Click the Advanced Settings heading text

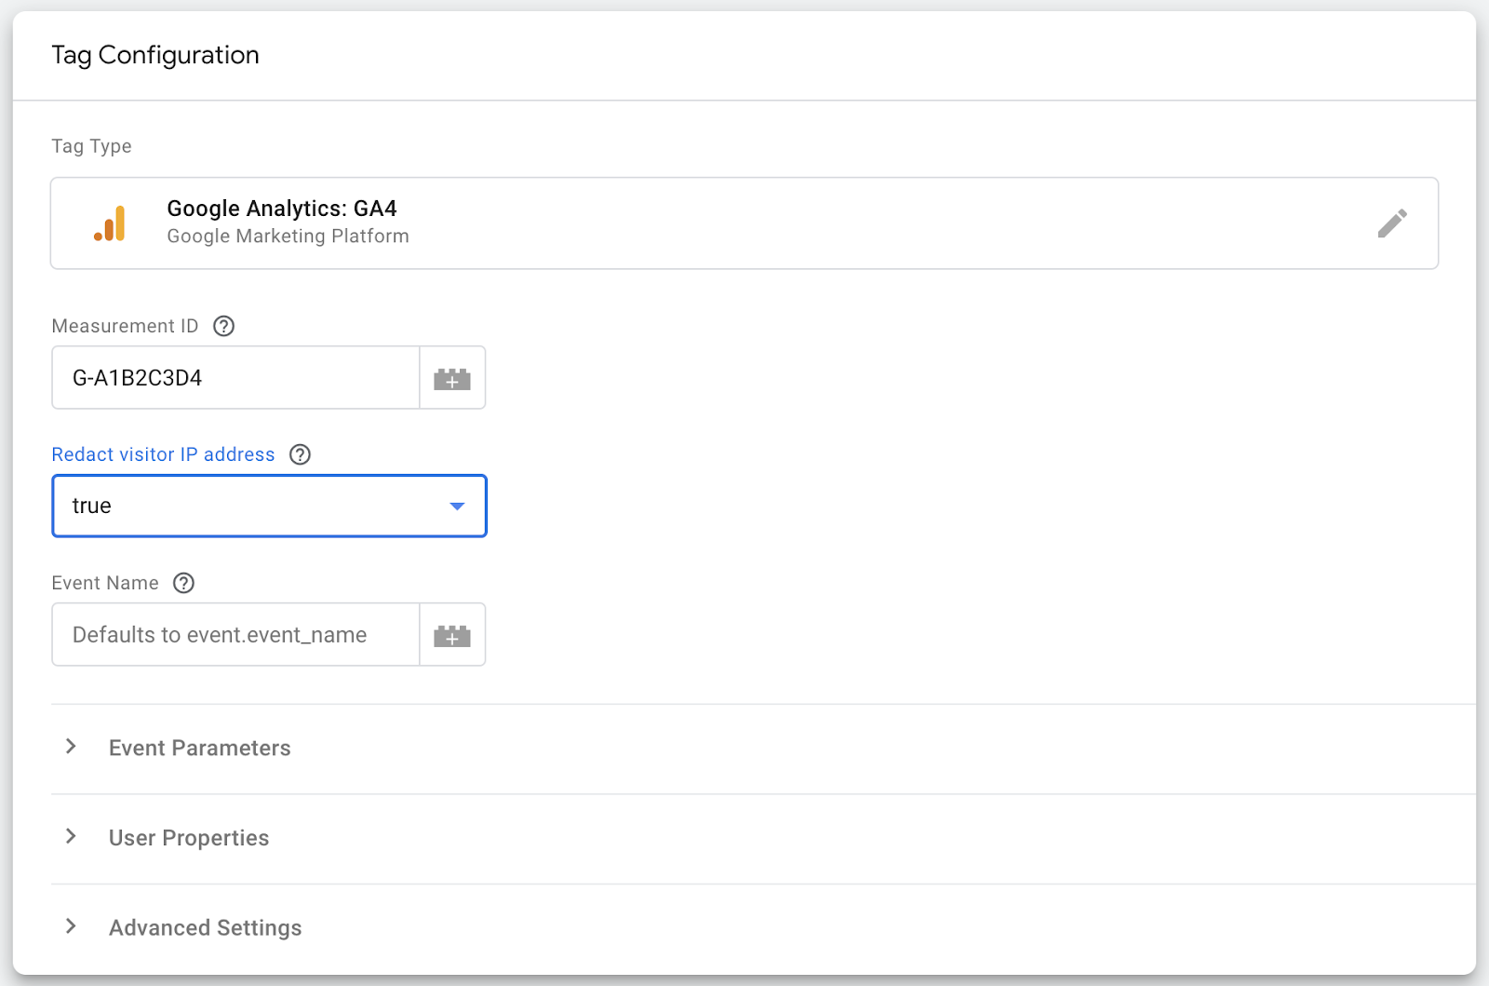[x=206, y=928]
